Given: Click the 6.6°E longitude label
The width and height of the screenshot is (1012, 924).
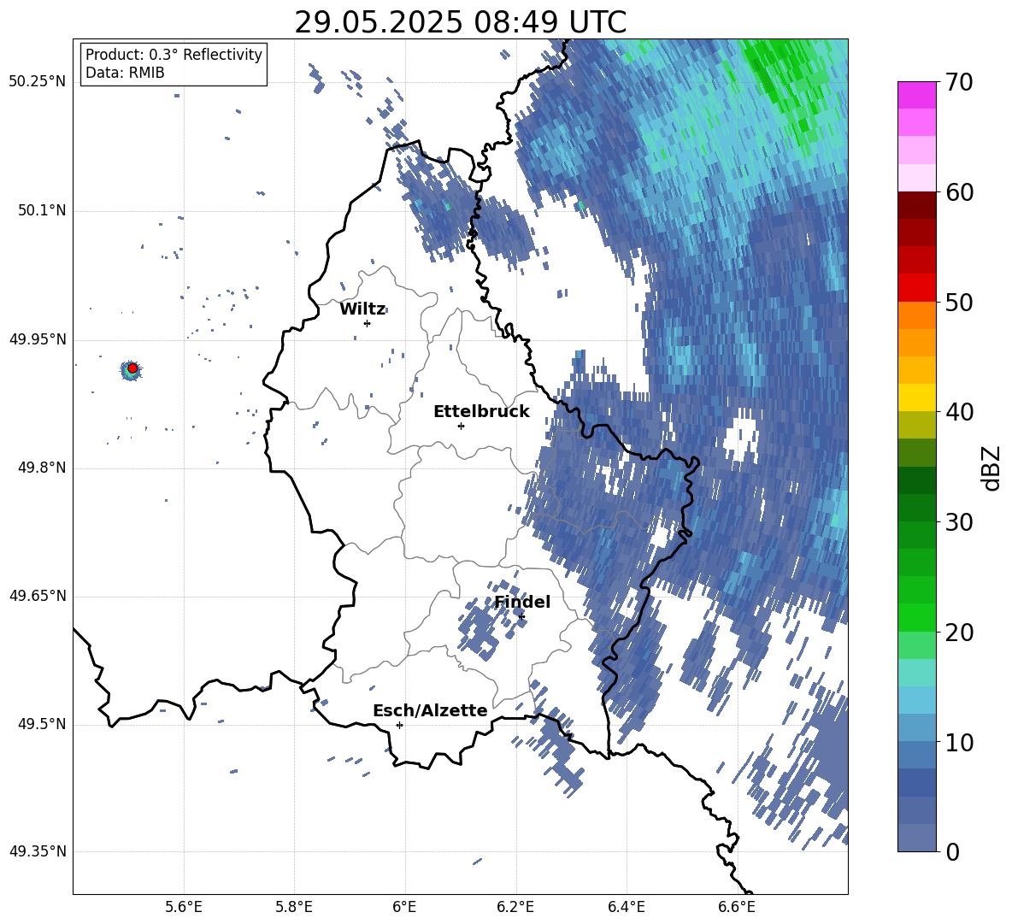Looking at the screenshot, I should coord(737,907).
